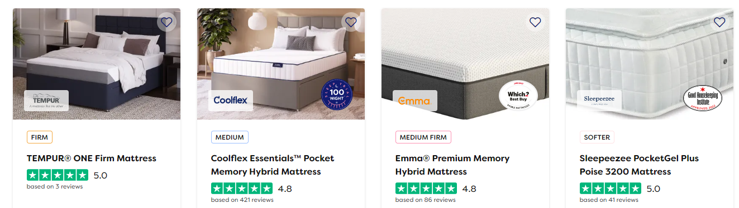Click the Sleepeezee brand logo badge
This screenshot has width=739, height=208.
coord(599,101)
